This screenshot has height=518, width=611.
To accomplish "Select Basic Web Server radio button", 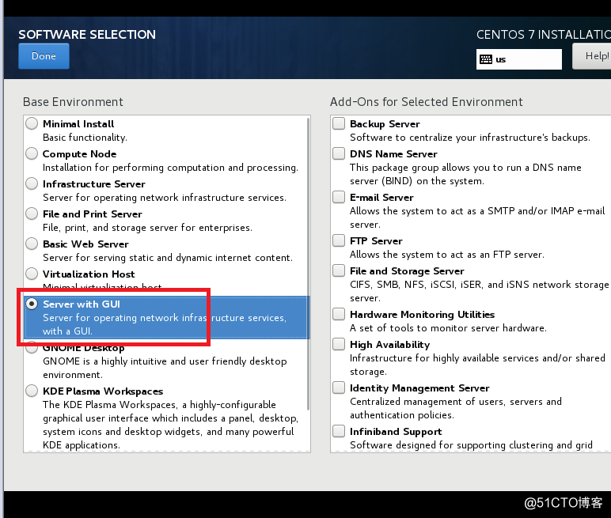I will coord(32,244).
